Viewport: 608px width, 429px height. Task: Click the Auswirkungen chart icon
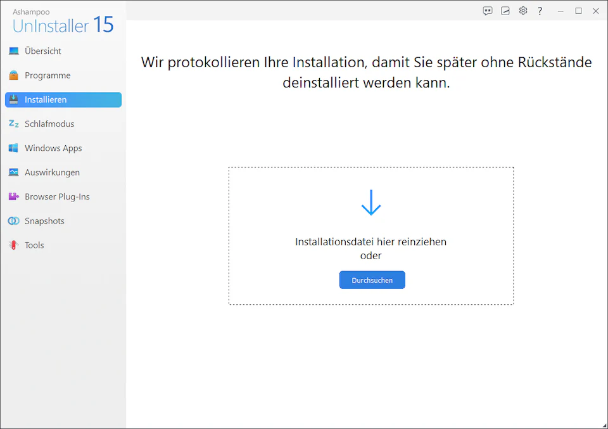[x=13, y=172]
